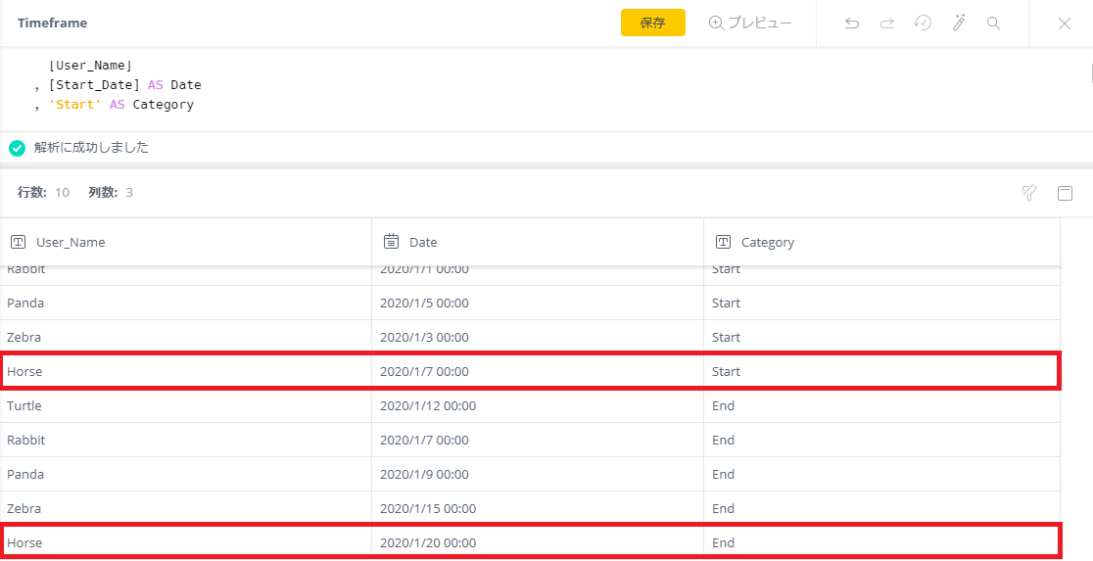Click the clear filters icon in results bar
Screen dimensions: 1093x561
[1029, 193]
